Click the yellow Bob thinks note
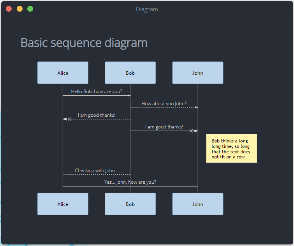 pyautogui.click(x=232, y=148)
